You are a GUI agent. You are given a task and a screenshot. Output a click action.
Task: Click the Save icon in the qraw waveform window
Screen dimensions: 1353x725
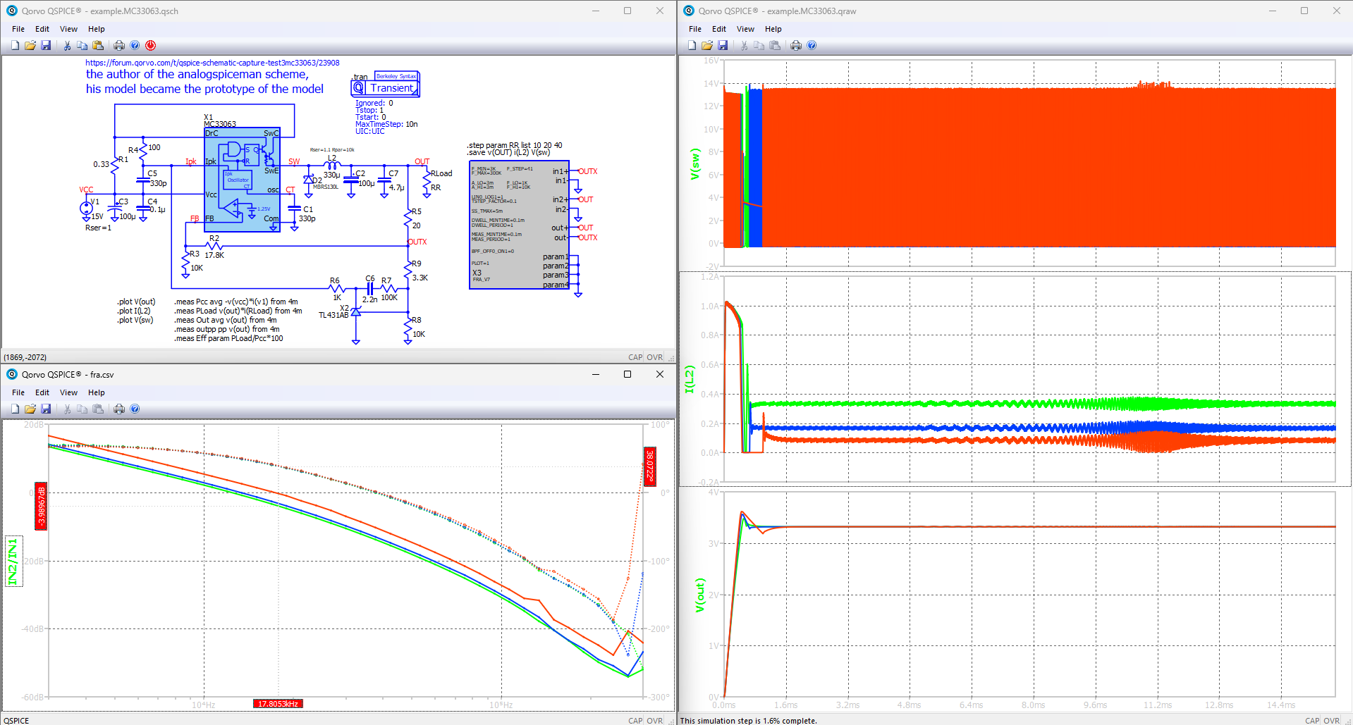(x=723, y=46)
